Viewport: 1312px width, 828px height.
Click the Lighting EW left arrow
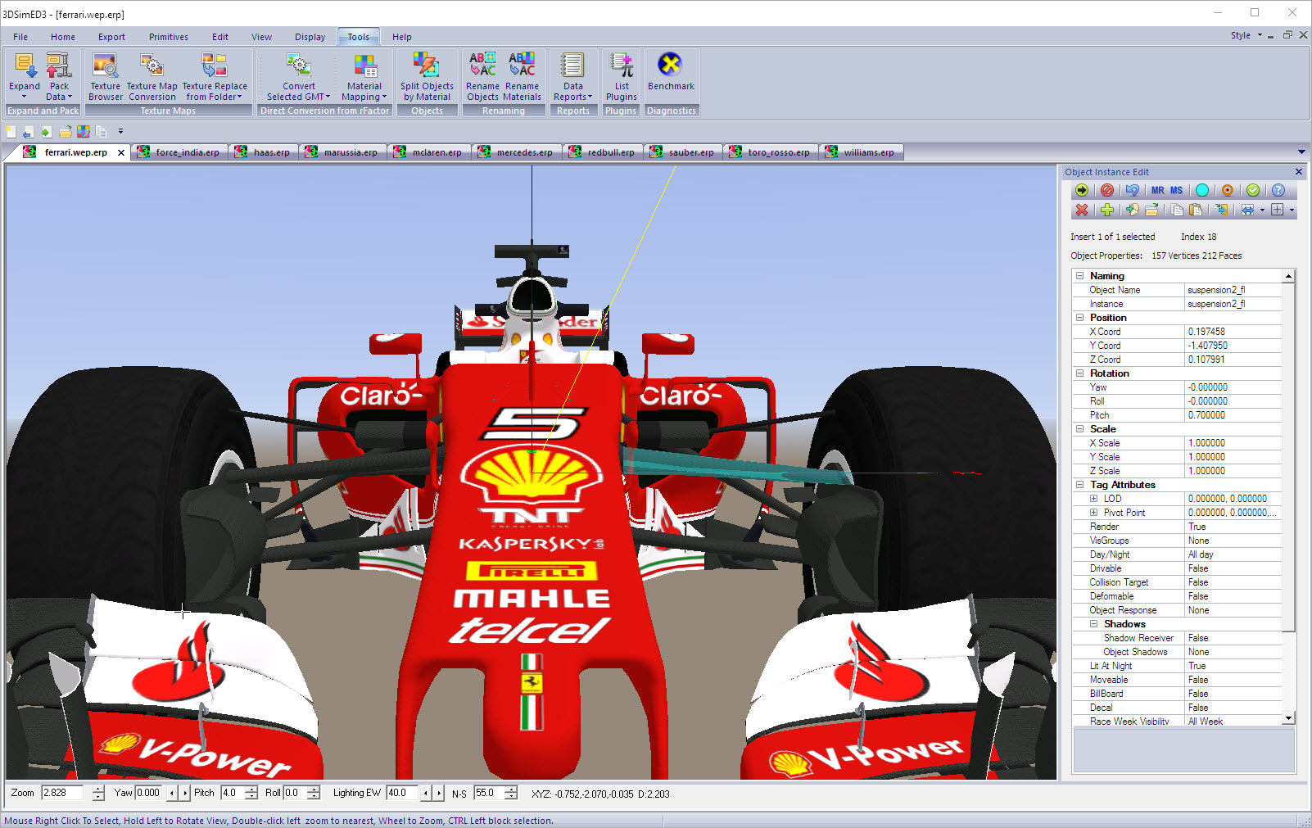[425, 793]
